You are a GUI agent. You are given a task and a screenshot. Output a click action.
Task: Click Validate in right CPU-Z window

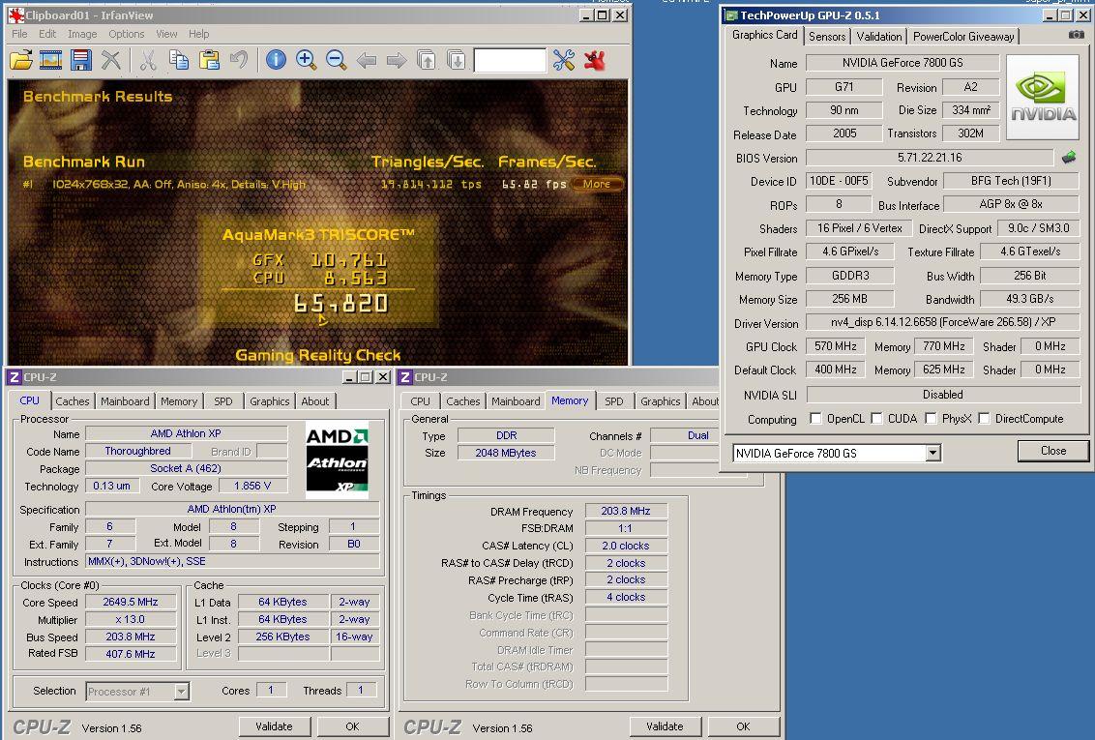665,726
